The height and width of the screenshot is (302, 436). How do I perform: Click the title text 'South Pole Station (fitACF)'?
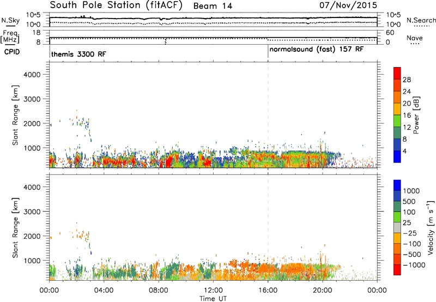[116, 5]
